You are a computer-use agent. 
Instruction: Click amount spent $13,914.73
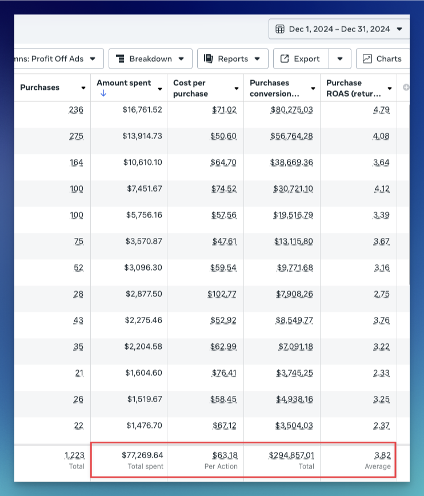pos(142,136)
